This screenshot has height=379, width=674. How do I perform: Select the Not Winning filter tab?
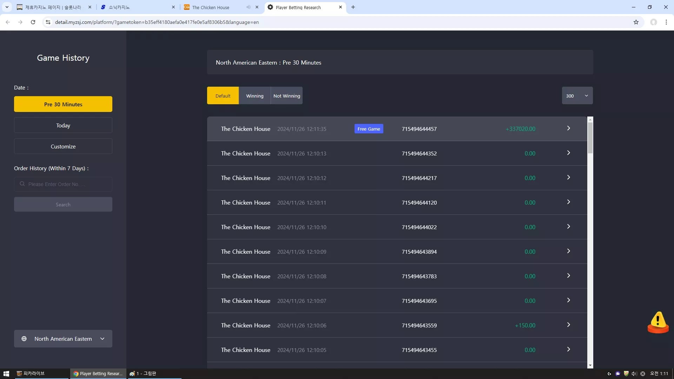(286, 95)
